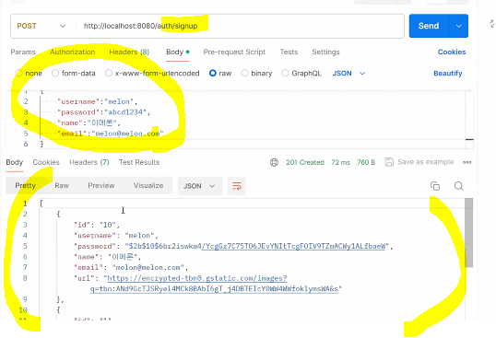The height and width of the screenshot is (338, 496).
Task: Open the Visualize response view
Action: coord(148,186)
